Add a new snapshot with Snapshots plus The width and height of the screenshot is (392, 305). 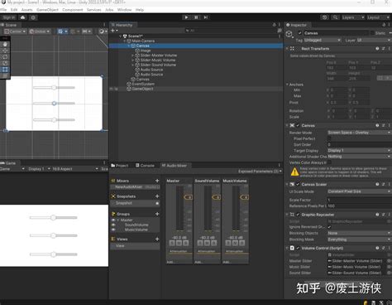tap(157, 196)
